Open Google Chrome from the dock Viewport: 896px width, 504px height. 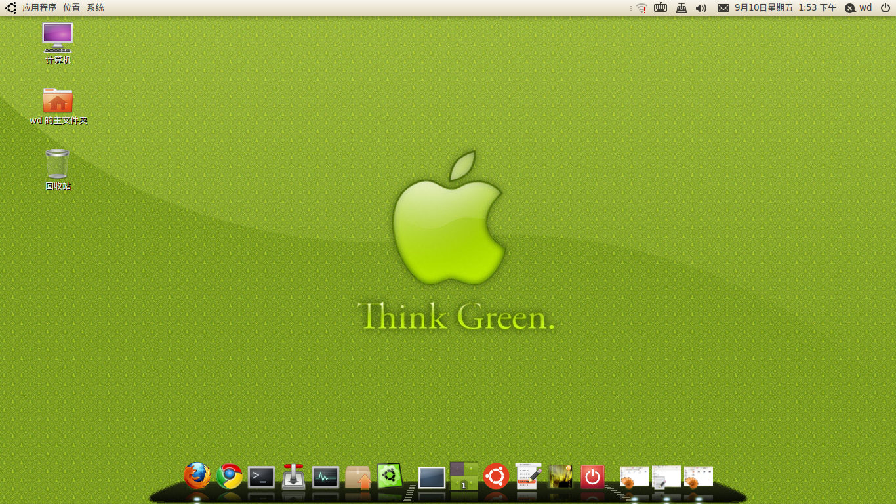[230, 476]
